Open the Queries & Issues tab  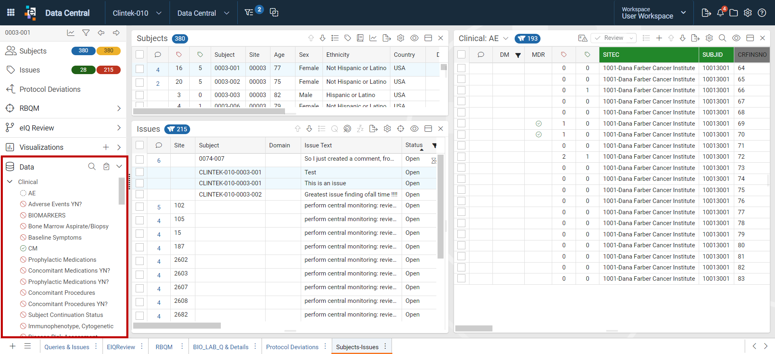coord(67,347)
